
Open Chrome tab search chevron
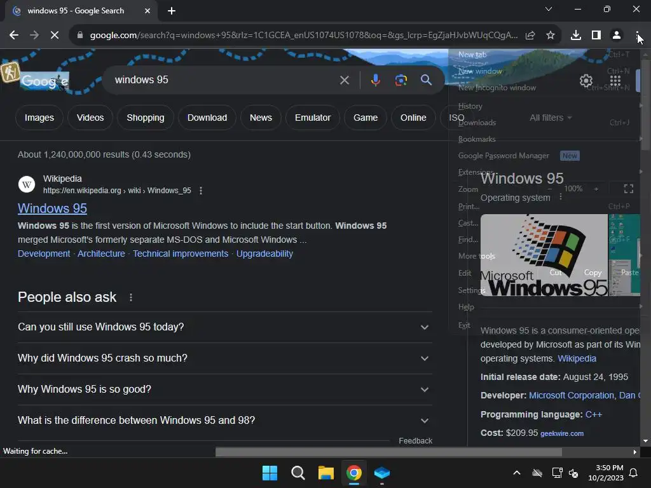coord(549,9)
